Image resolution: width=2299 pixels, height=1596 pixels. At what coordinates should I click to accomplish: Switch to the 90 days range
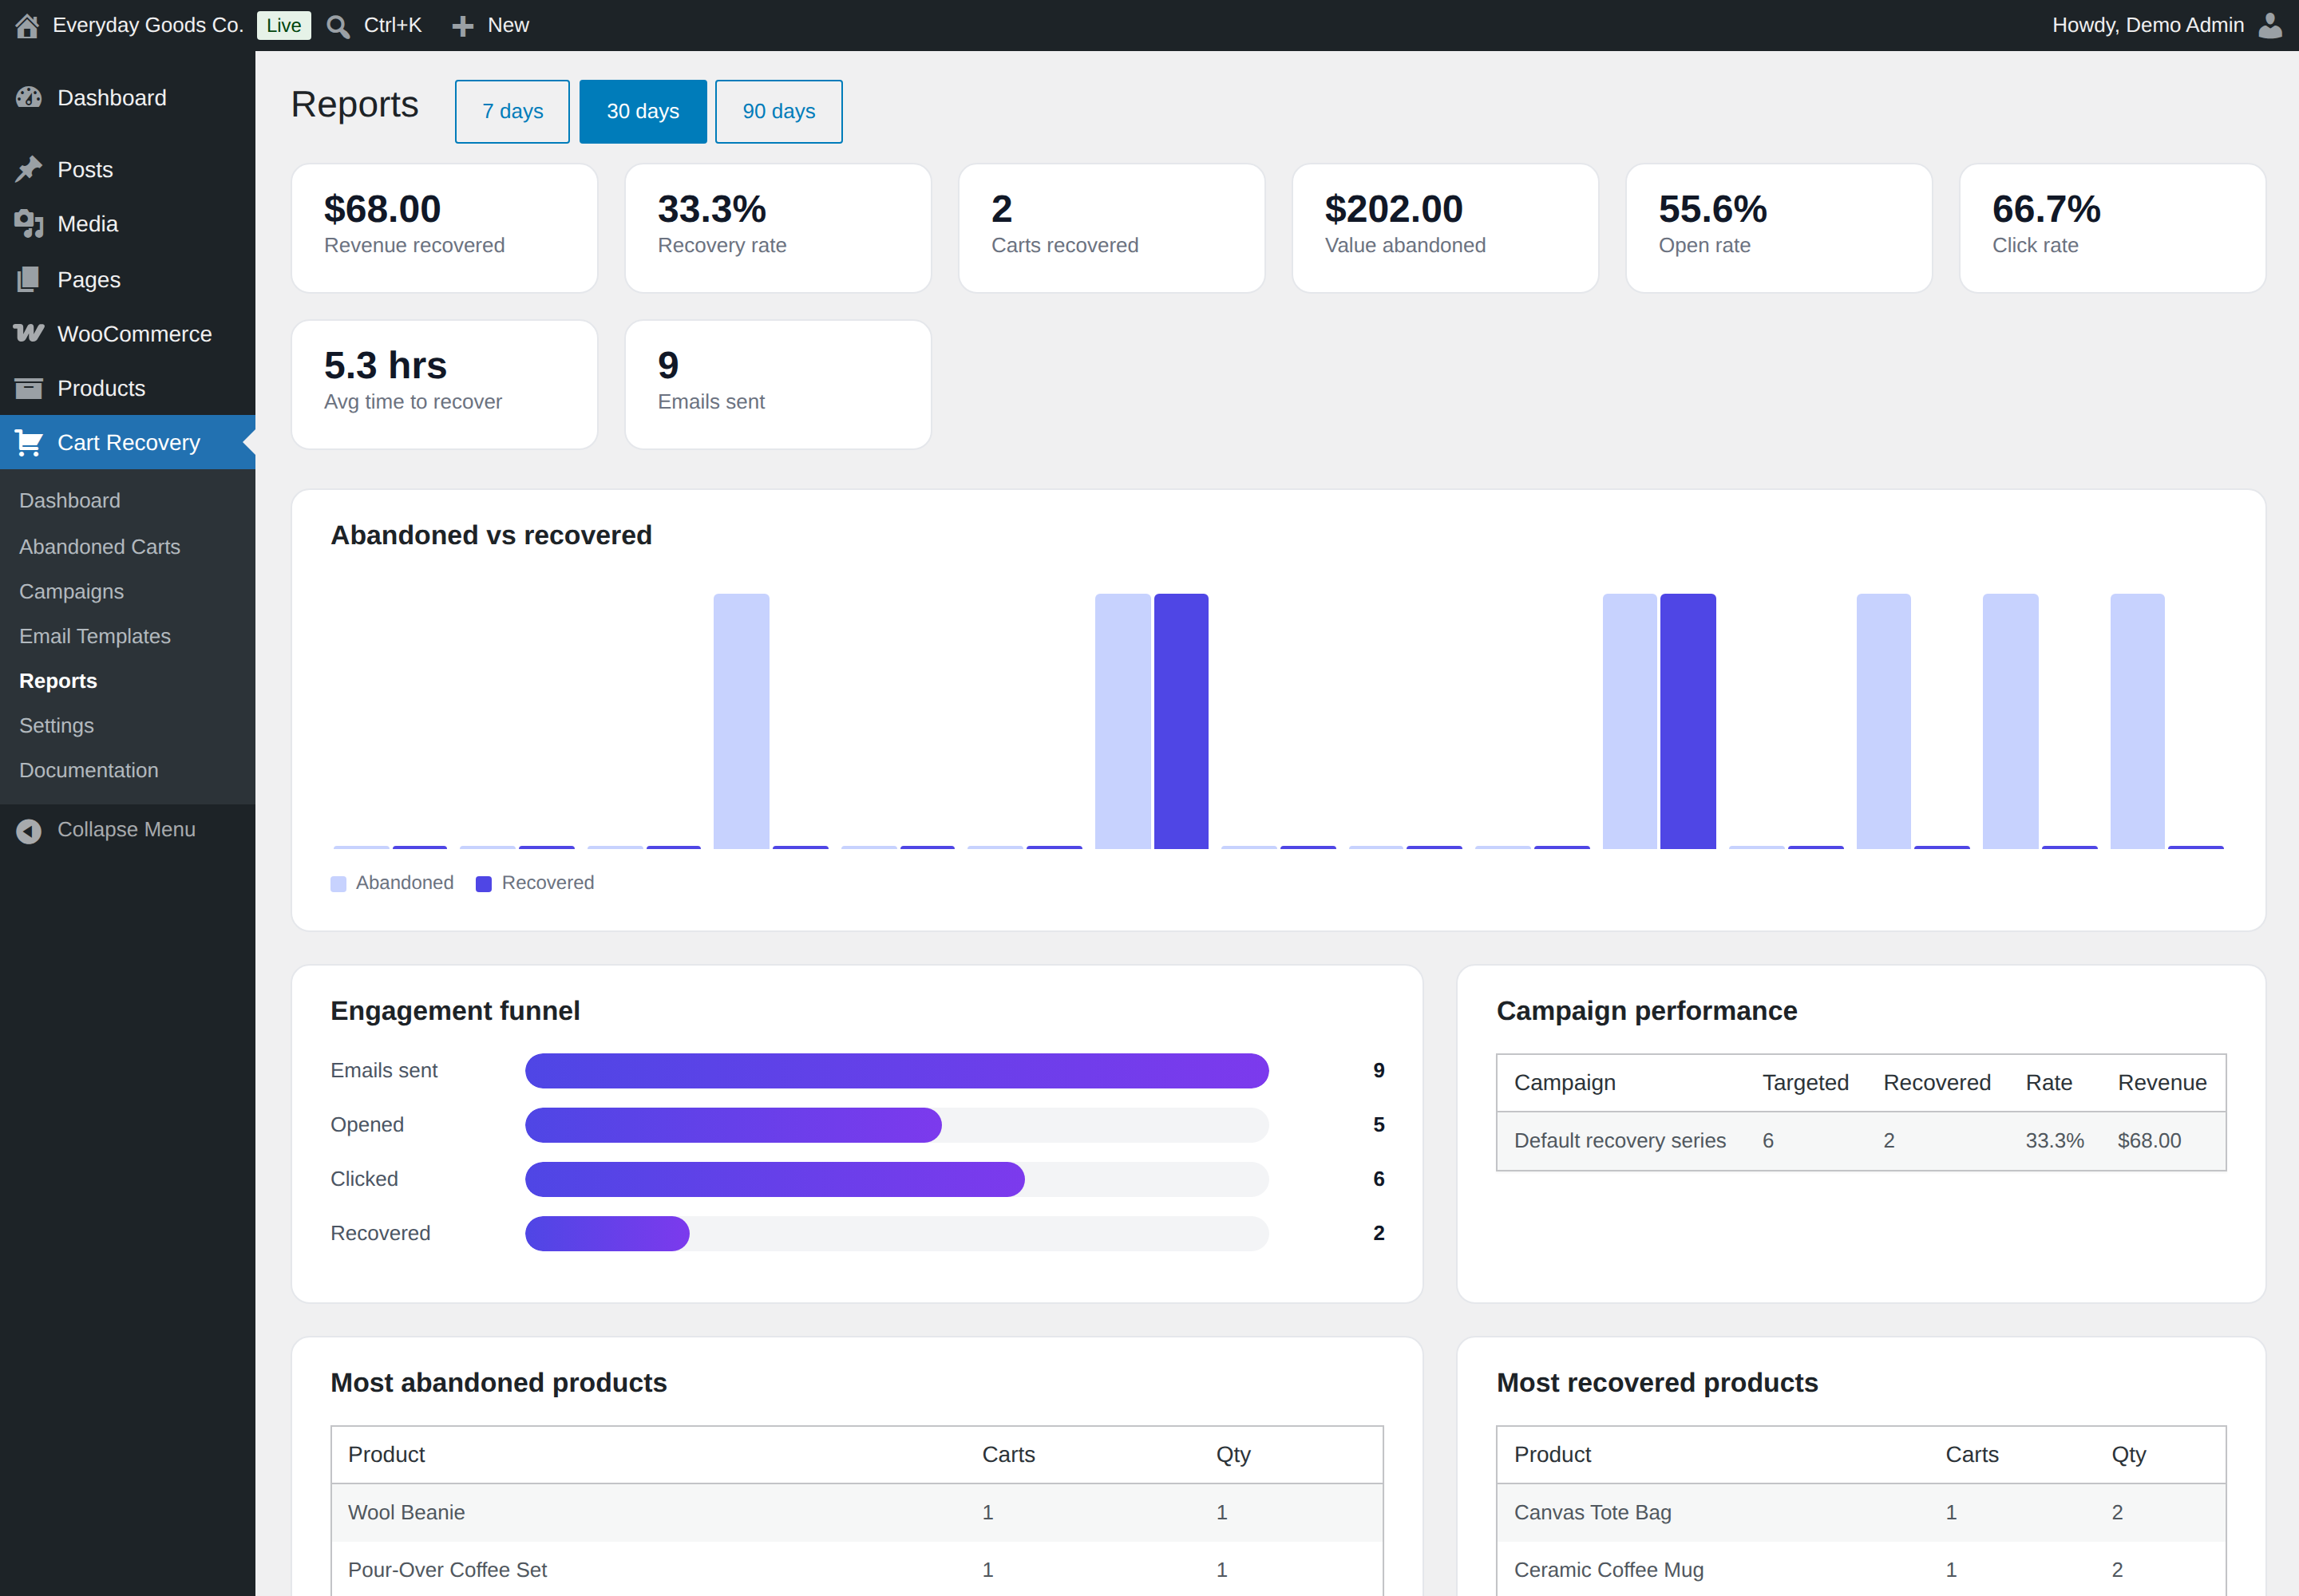tap(779, 111)
